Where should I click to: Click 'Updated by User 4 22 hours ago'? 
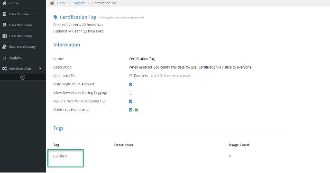[78, 31]
